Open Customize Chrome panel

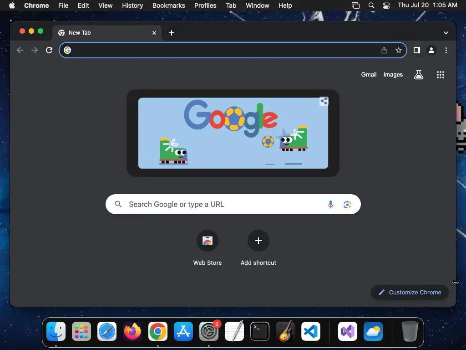pyautogui.click(x=410, y=292)
